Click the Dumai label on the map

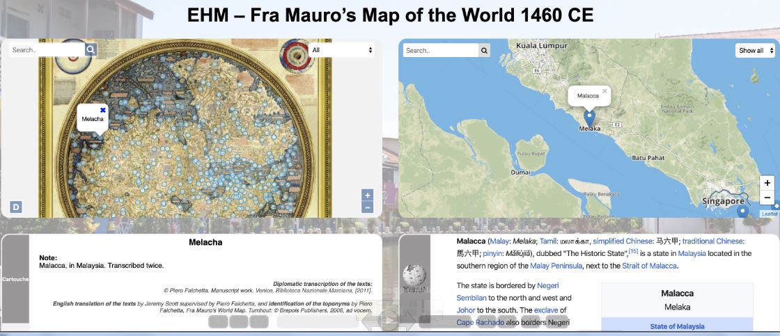(x=520, y=173)
